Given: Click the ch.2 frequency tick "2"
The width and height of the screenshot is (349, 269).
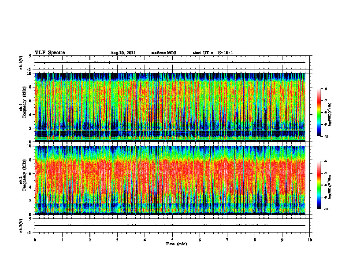Looking at the screenshot, I should (x=31, y=201).
